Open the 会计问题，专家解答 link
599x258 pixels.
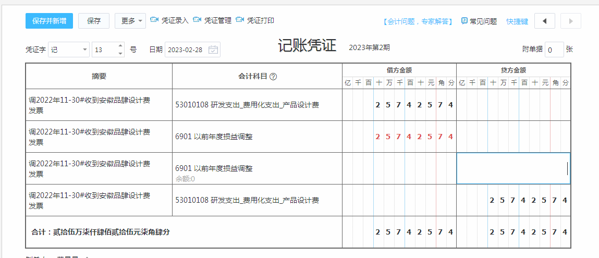pos(417,21)
